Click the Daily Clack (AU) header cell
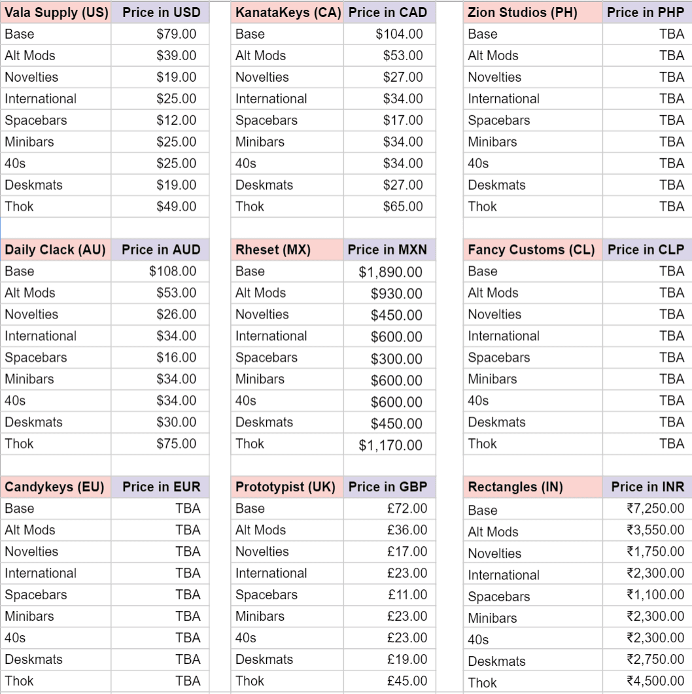 click(56, 250)
